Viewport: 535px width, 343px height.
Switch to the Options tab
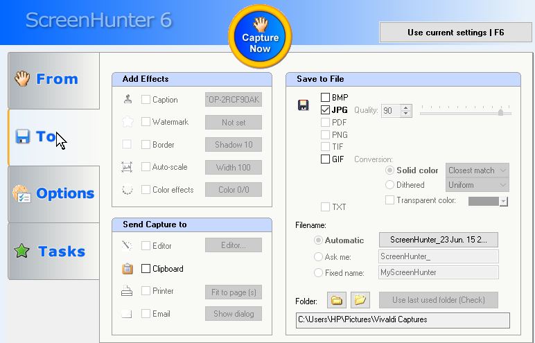click(x=53, y=194)
